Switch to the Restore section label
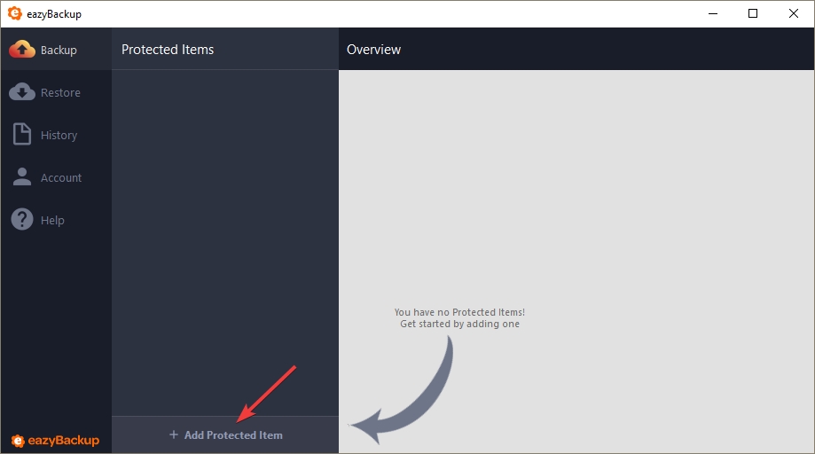Screen dimensions: 815x454 61,92
